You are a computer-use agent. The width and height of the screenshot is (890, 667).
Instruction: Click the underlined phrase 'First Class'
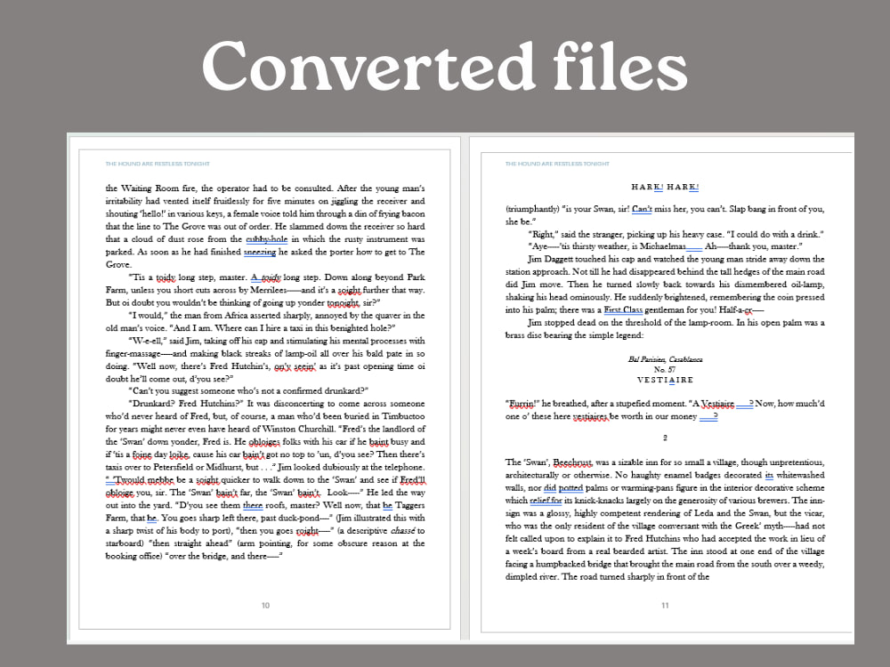pos(623,309)
